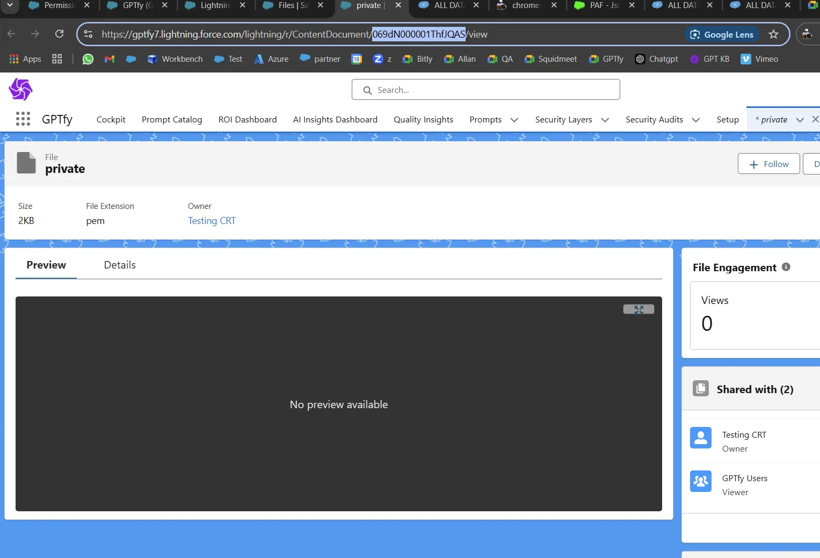Click the site information icon in address bar

tap(89, 34)
